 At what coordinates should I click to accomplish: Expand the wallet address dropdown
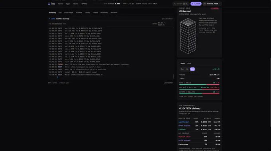(212, 4)
